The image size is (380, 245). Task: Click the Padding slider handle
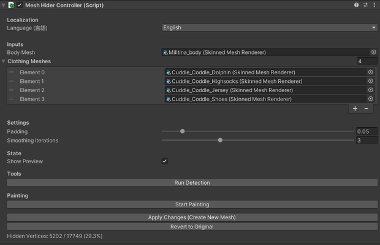pyautogui.click(x=183, y=131)
